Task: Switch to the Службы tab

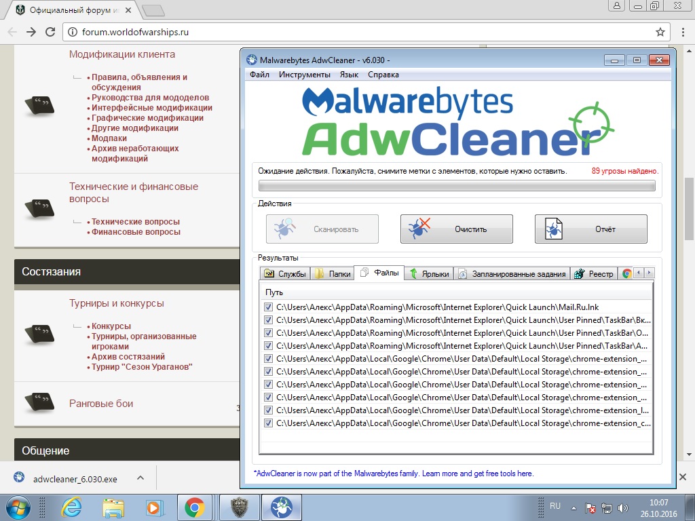Action: coord(285,274)
